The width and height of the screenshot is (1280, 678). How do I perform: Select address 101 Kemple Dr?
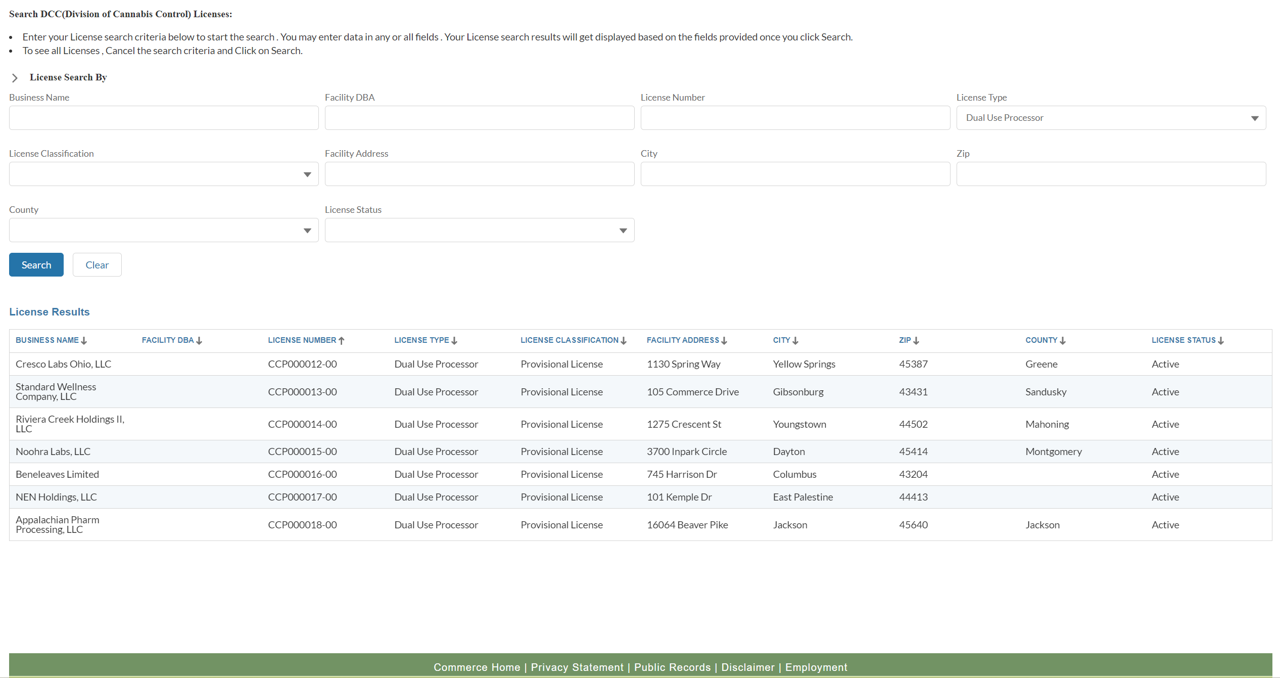click(x=679, y=497)
